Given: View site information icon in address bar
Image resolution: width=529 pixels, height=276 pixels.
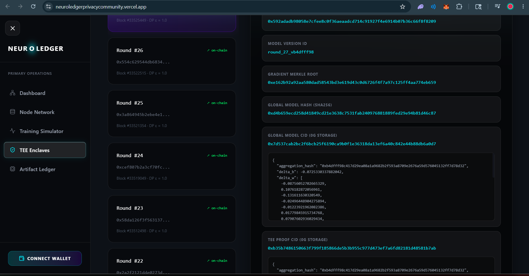Looking at the screenshot, I should (x=48, y=7).
